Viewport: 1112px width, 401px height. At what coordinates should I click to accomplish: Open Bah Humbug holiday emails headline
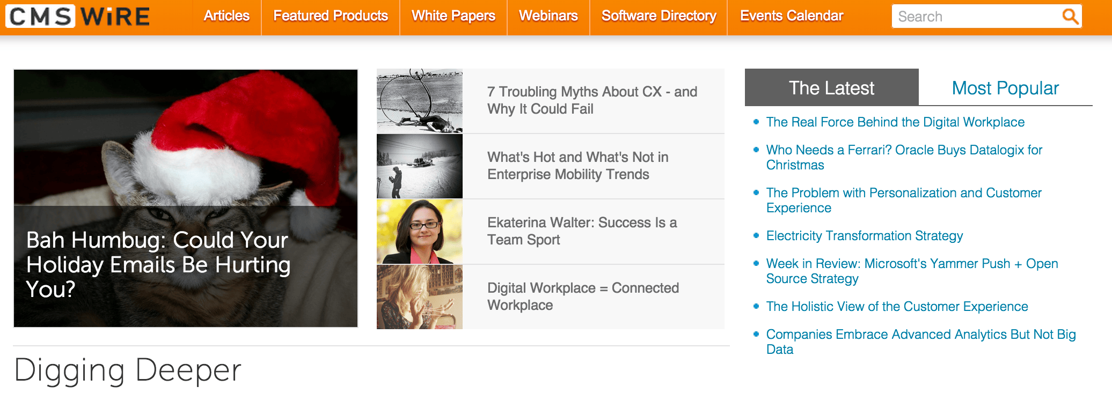[x=158, y=264]
